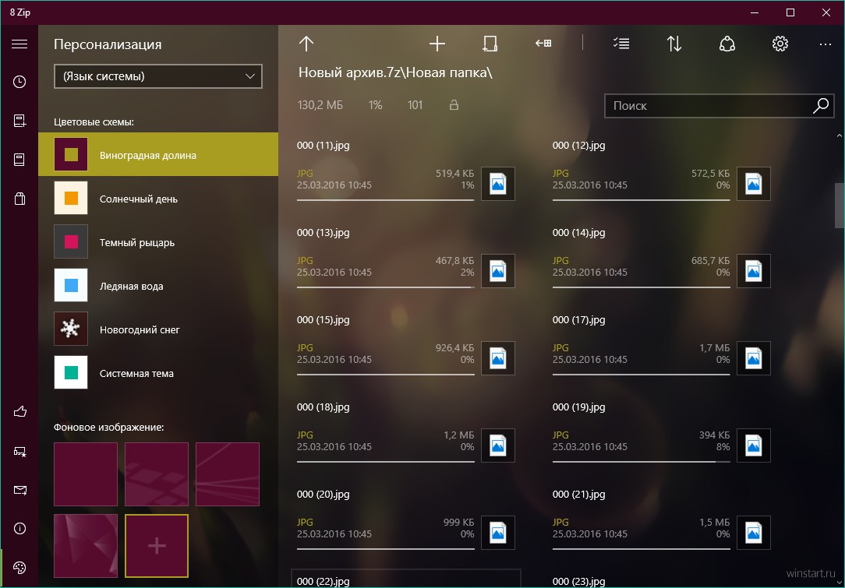Open the recent archives clock icon
The width and height of the screenshot is (845, 588).
coord(19,82)
